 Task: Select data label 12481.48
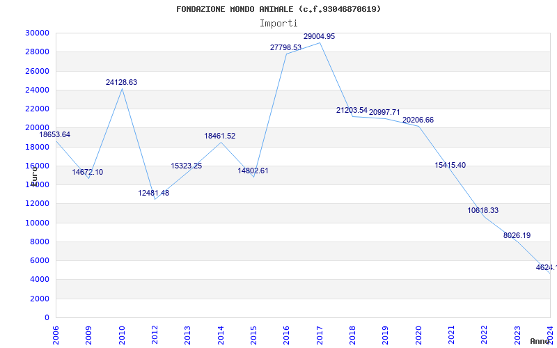154,193
